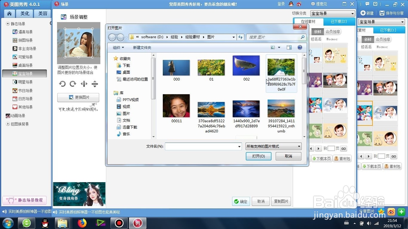This screenshot has width=408, height=229.
Task: Switch to 在线素材 tab
Action: 308,22
